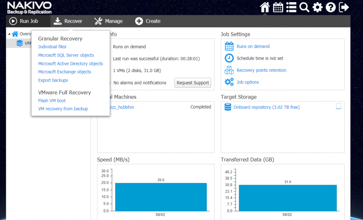Open Recovery points retention link
The height and width of the screenshot is (220, 363).
click(261, 70)
